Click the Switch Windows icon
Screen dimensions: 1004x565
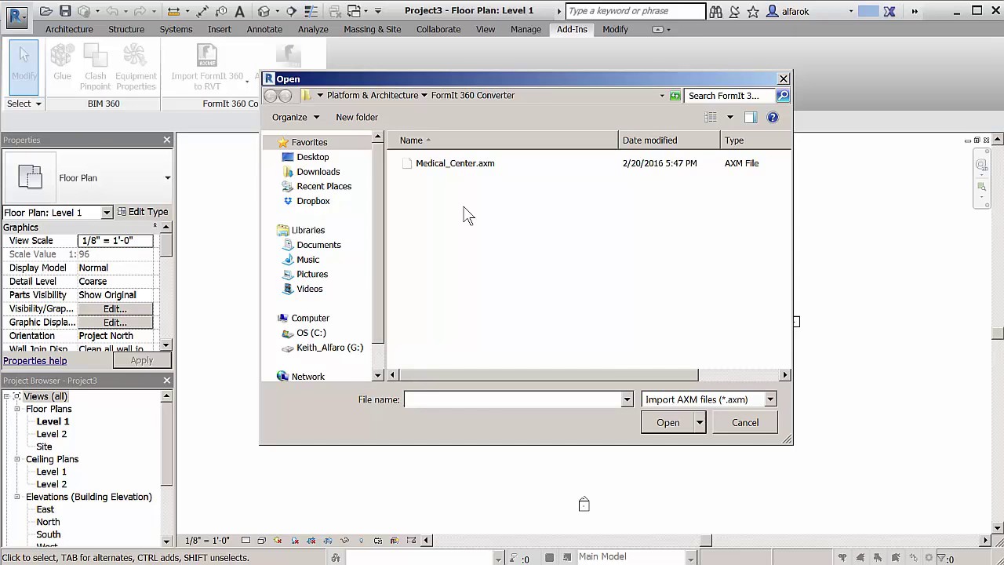click(x=355, y=11)
